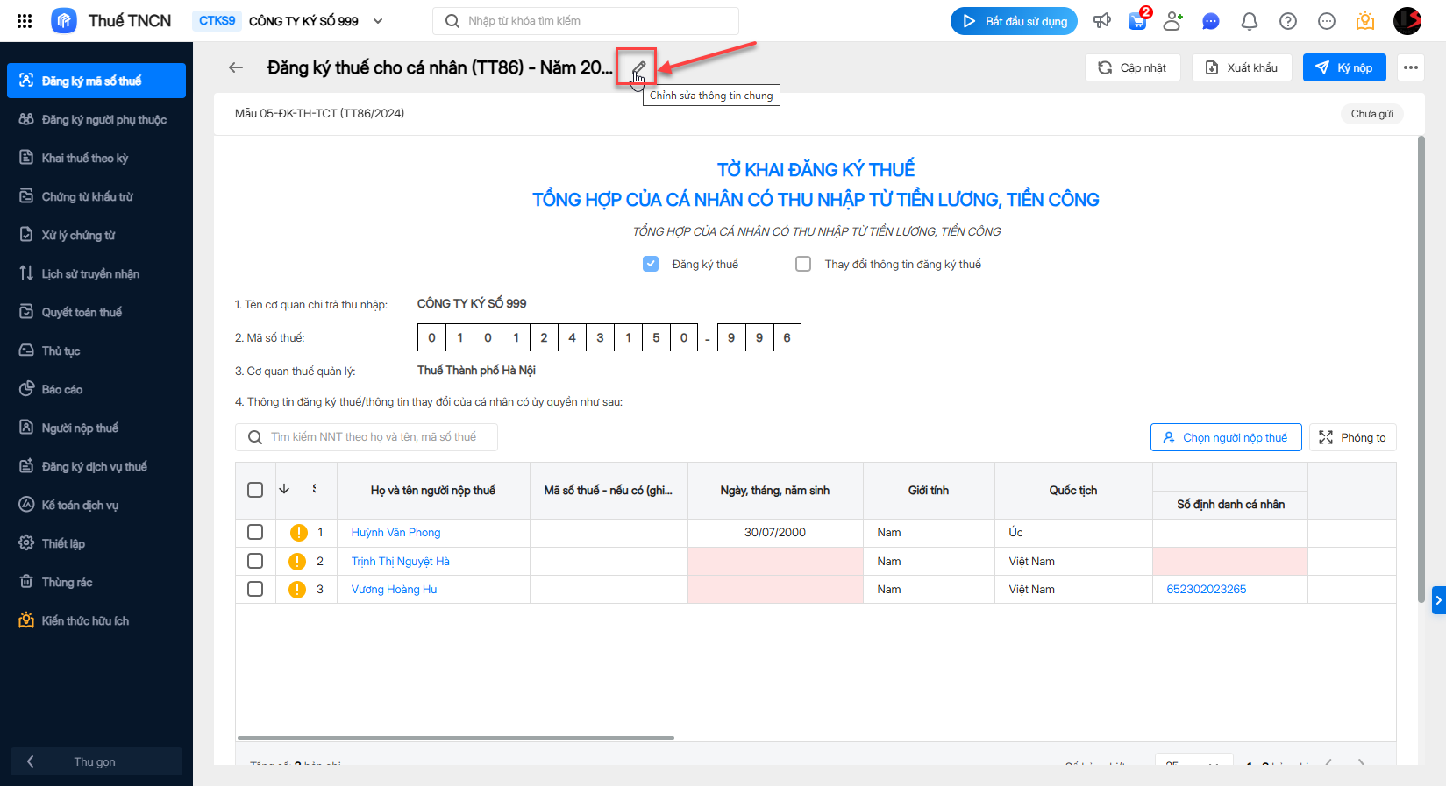Click the Bắt đầu sử dụng button
The height and width of the screenshot is (786, 1446).
click(1014, 21)
